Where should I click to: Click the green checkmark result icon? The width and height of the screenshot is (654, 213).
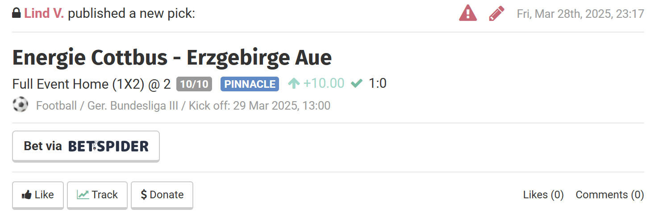tap(356, 83)
